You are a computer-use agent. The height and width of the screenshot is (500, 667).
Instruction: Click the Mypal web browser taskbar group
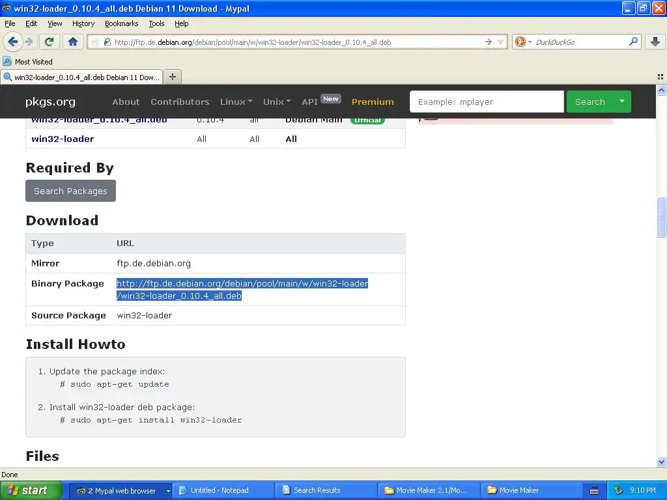tap(120, 491)
